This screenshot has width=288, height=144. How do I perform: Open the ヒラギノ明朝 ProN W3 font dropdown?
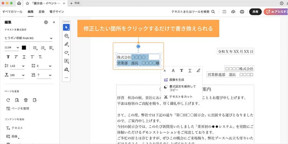click(28, 38)
